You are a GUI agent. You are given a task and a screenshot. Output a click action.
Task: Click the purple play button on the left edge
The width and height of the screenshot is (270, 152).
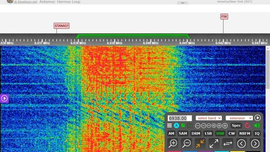tap(4, 98)
